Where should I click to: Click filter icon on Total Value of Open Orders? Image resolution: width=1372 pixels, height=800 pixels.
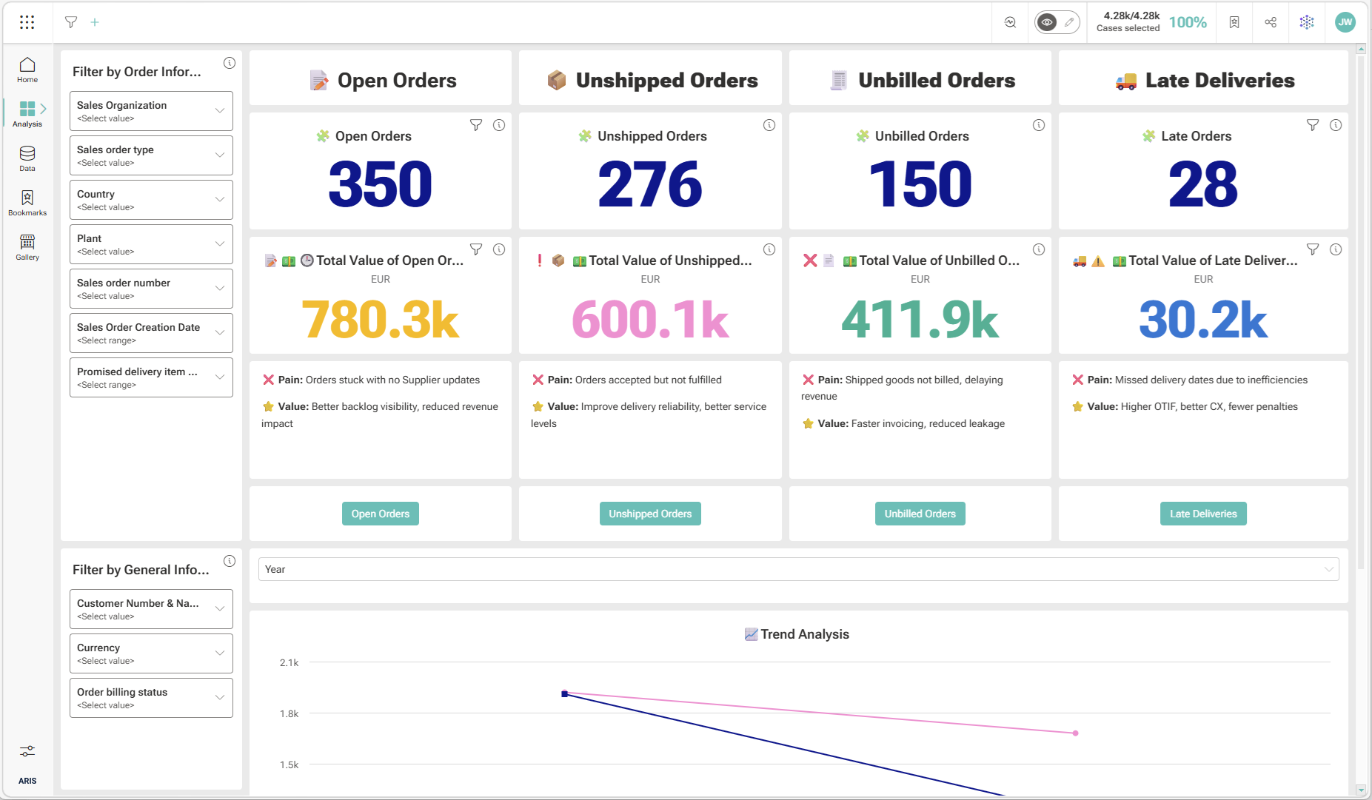coord(476,249)
